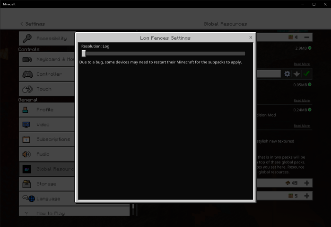
Task: Open the Language settings tab
Action: (47, 199)
